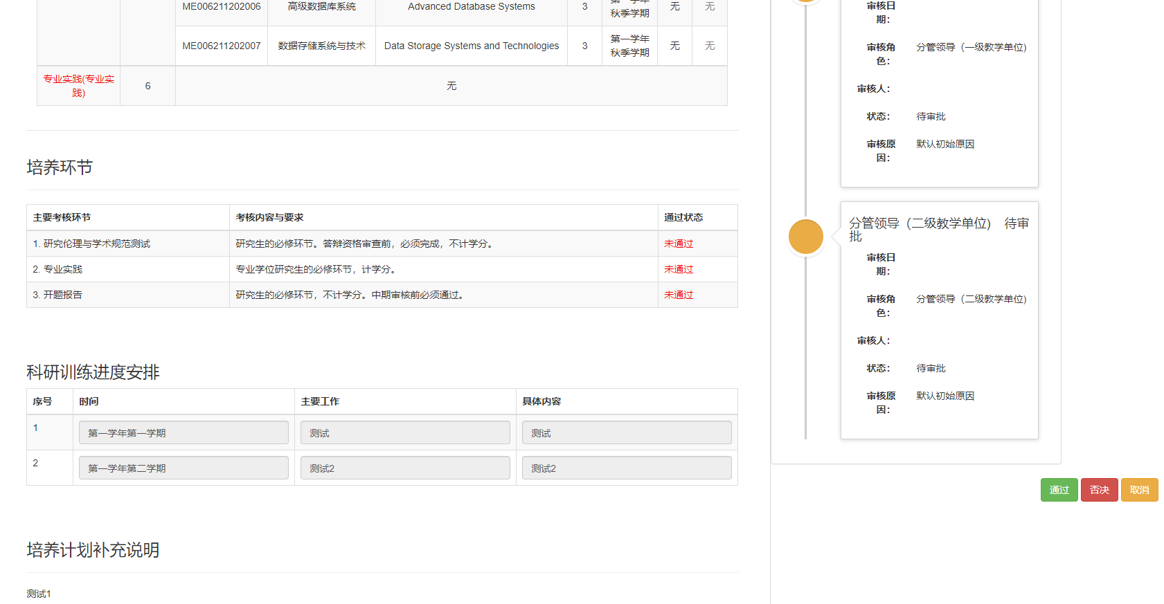Click the 主要工作 field containing 测试
Viewport: 1164px width, 604px height.
[405, 433]
